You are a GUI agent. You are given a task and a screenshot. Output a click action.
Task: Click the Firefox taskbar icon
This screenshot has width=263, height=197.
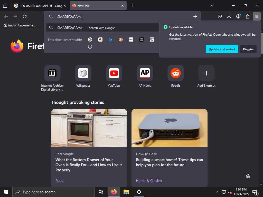[x=114, y=192]
